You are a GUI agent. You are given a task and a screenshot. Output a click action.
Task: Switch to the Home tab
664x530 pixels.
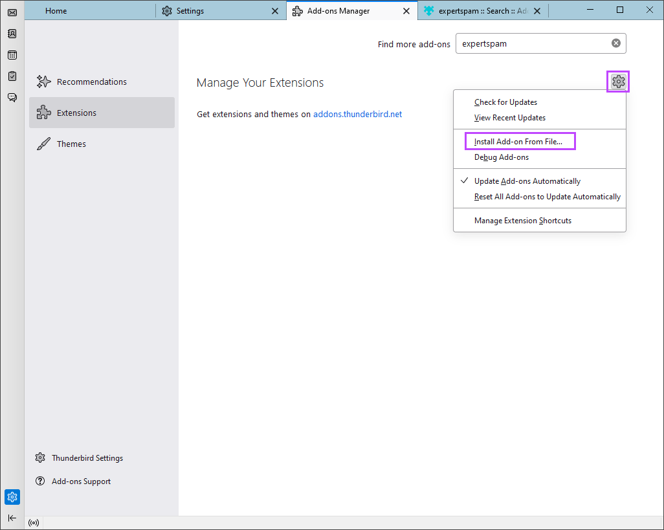coord(56,10)
